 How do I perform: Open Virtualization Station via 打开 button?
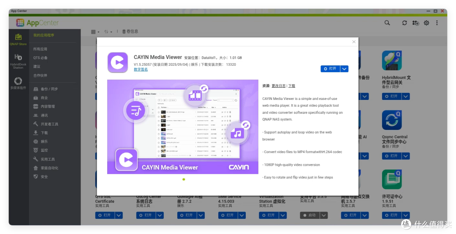[269, 215]
